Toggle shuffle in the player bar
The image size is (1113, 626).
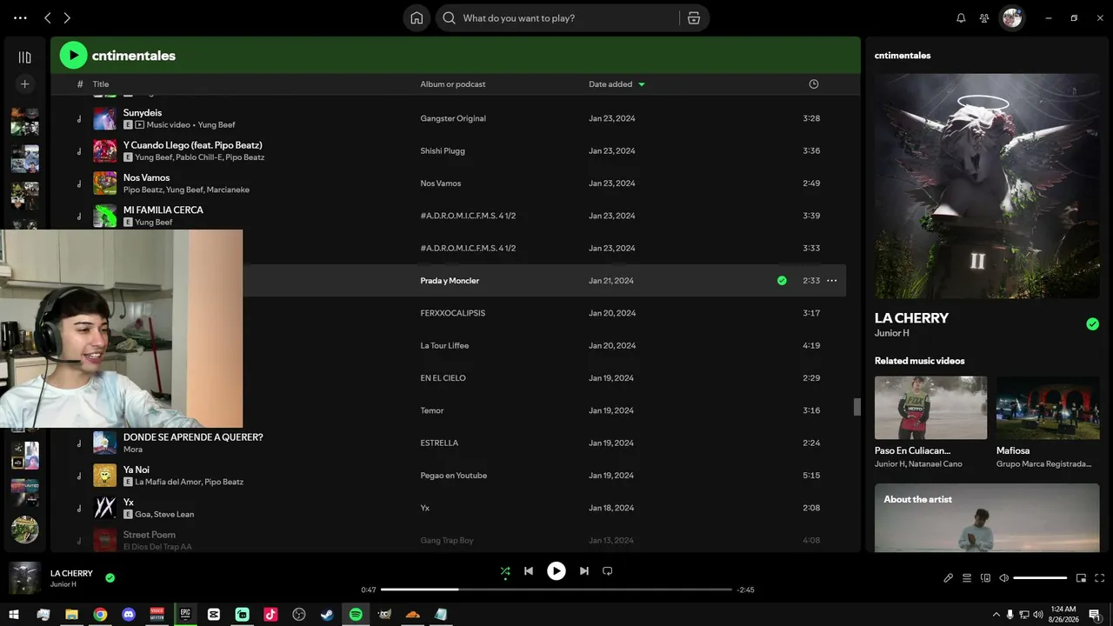pos(505,571)
